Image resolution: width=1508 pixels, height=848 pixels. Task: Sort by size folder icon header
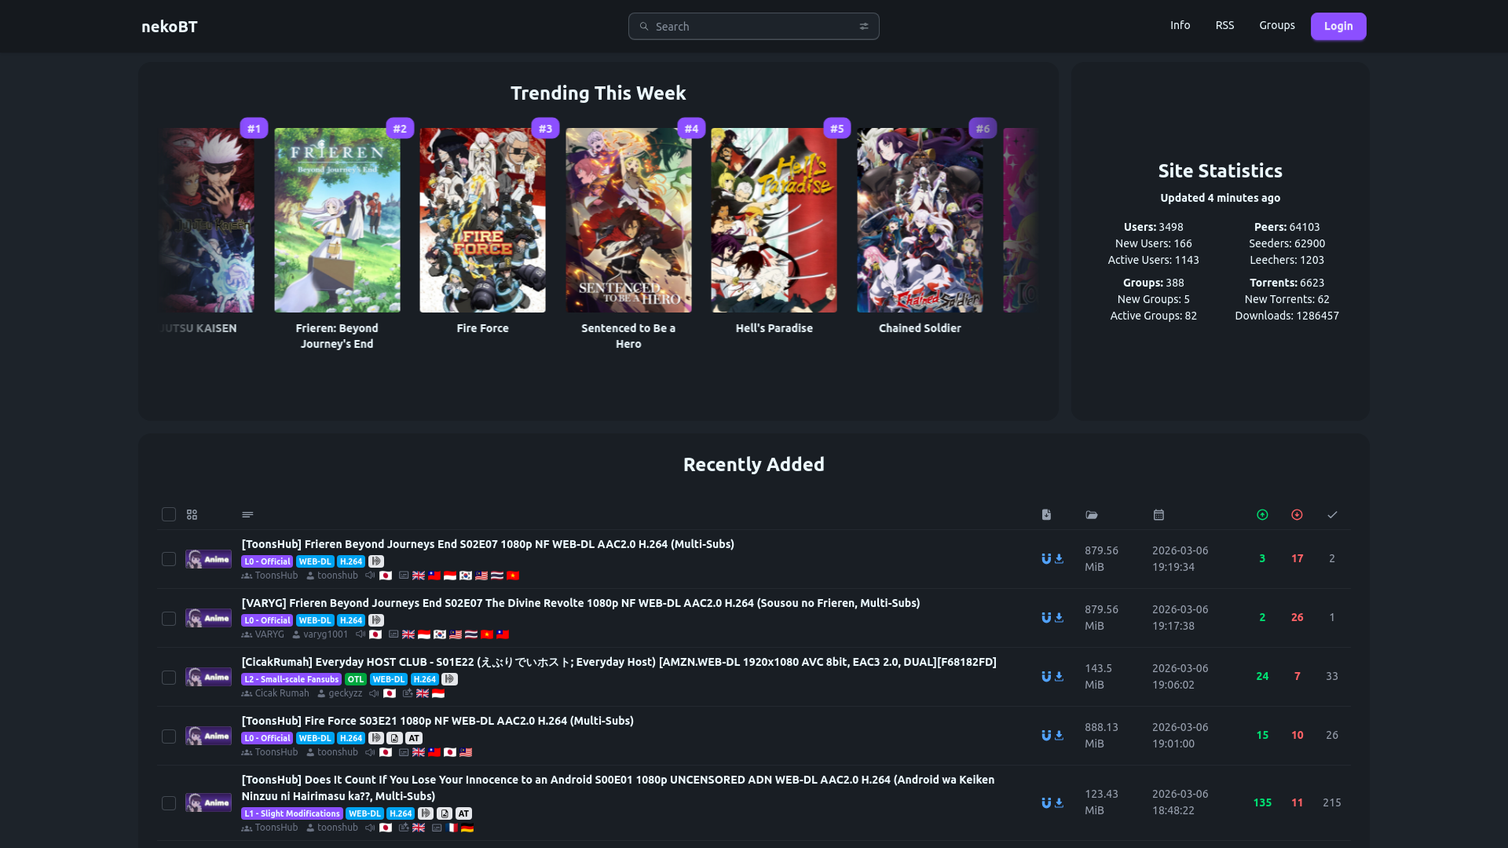pos(1092,515)
